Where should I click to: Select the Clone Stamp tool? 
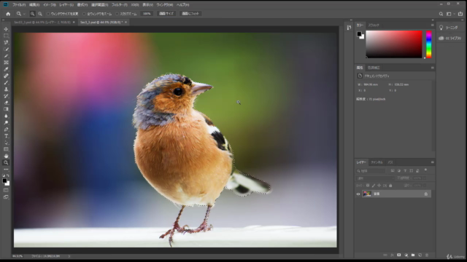[x=6, y=89]
